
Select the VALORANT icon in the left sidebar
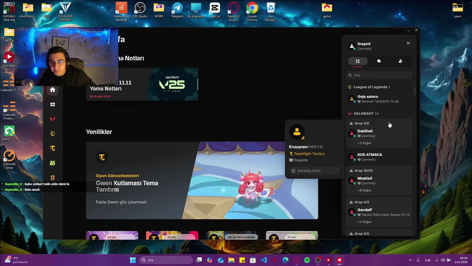click(52, 119)
